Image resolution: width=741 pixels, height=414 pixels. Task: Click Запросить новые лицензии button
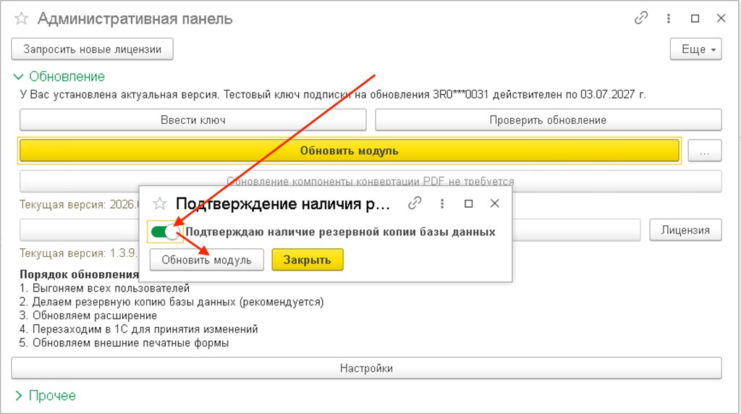pos(92,49)
